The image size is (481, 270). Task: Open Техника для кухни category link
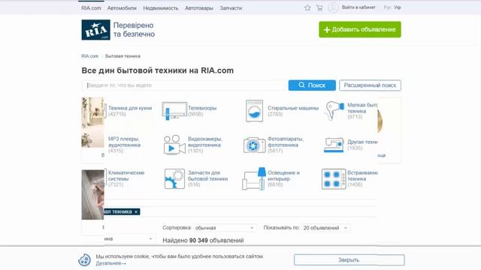[130, 108]
